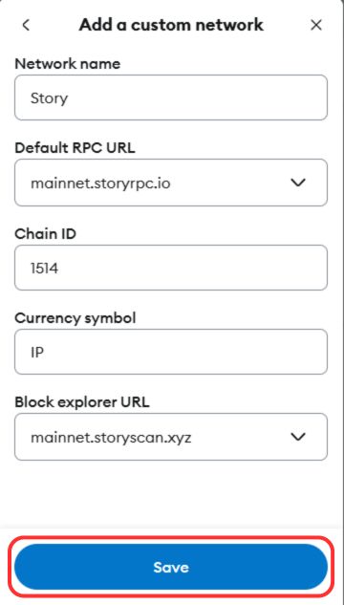The image size is (344, 605).
Task: Place cursor on the "Story" text
Action: (x=50, y=98)
